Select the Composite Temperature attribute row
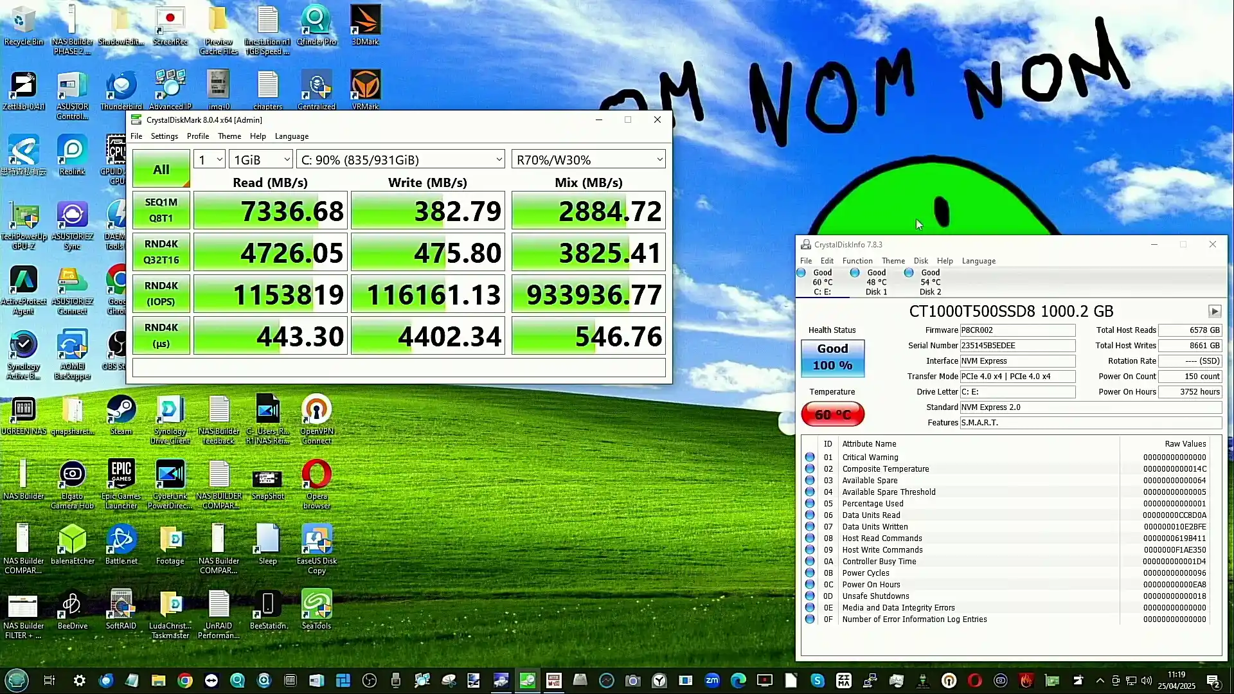The width and height of the screenshot is (1234, 694). [1007, 469]
